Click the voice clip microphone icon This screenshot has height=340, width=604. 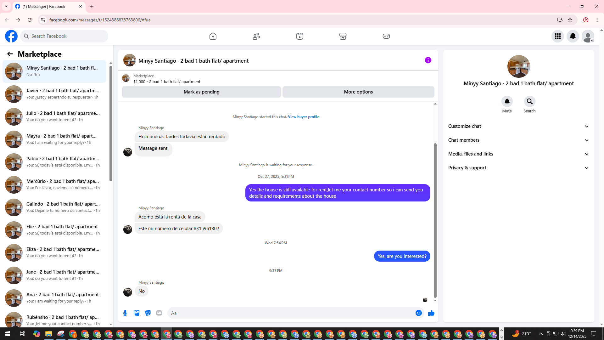[x=125, y=313]
